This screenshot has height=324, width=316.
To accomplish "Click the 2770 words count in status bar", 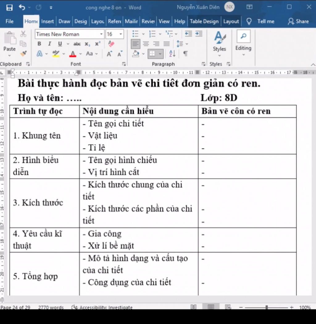I will (x=51, y=307).
